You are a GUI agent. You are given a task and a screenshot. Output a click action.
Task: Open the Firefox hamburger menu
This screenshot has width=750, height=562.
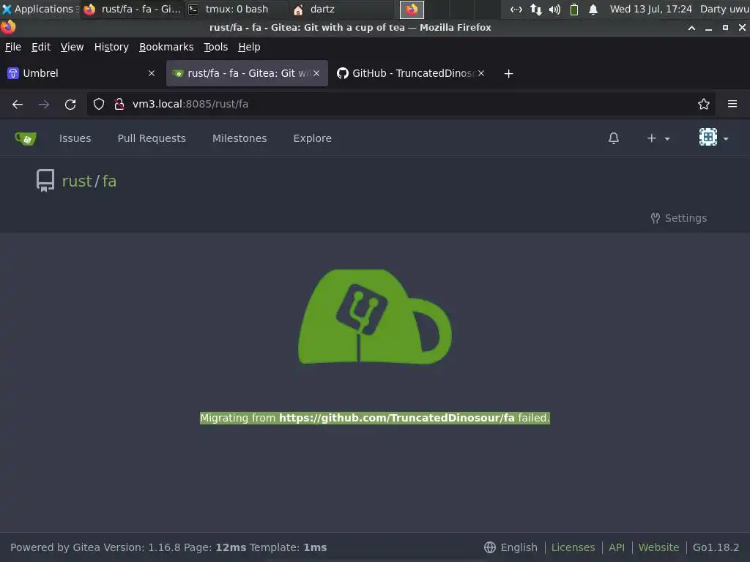[x=732, y=104]
